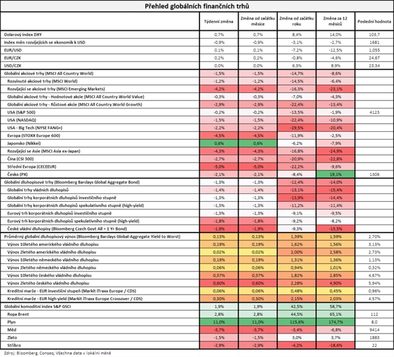Select the cell with value -24,9%

(336, 151)
